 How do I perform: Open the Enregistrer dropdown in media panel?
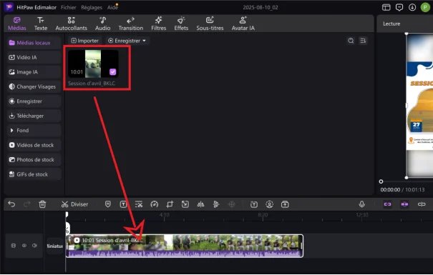tap(127, 41)
